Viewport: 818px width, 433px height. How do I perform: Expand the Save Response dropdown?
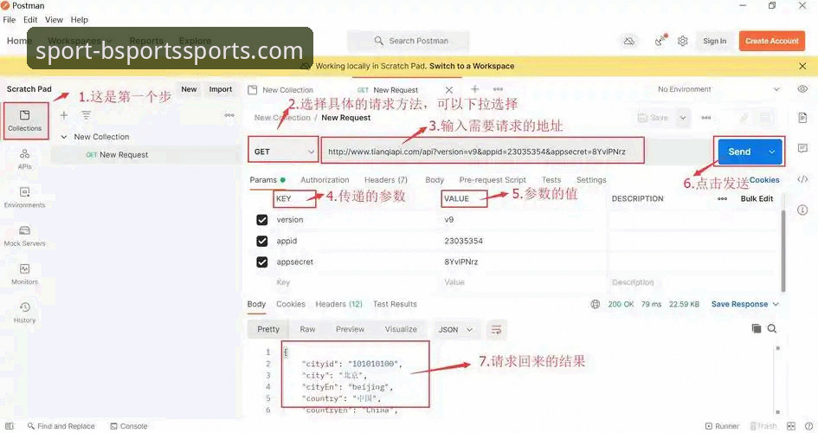pos(776,304)
